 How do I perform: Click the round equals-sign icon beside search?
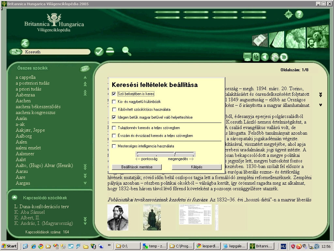click(110, 51)
